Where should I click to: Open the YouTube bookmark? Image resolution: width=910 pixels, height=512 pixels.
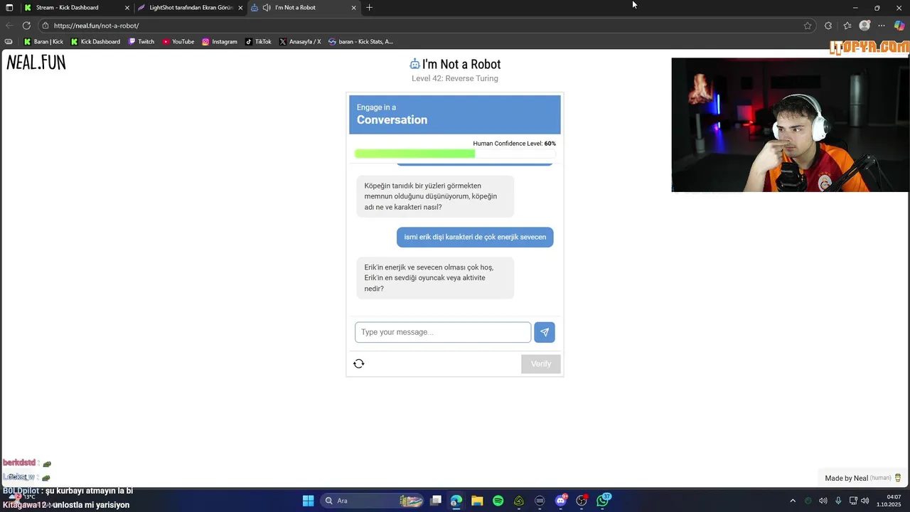pyautogui.click(x=178, y=42)
